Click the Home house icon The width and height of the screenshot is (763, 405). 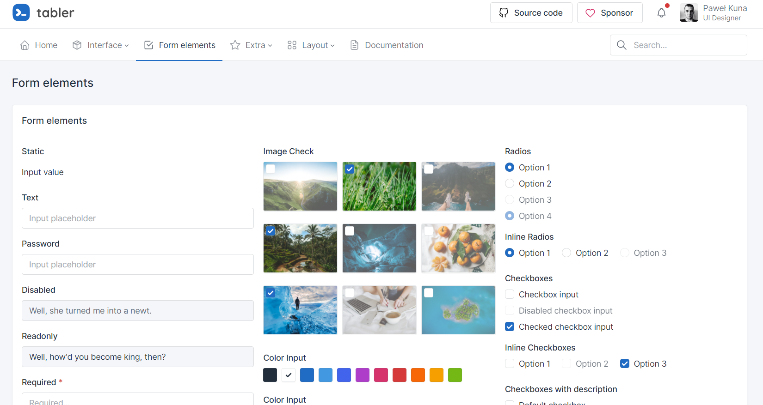25,45
